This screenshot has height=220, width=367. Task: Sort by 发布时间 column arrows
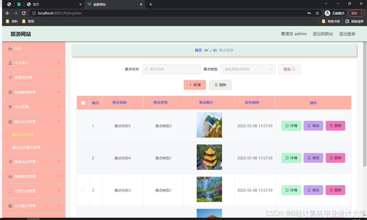pyautogui.click(x=262, y=102)
